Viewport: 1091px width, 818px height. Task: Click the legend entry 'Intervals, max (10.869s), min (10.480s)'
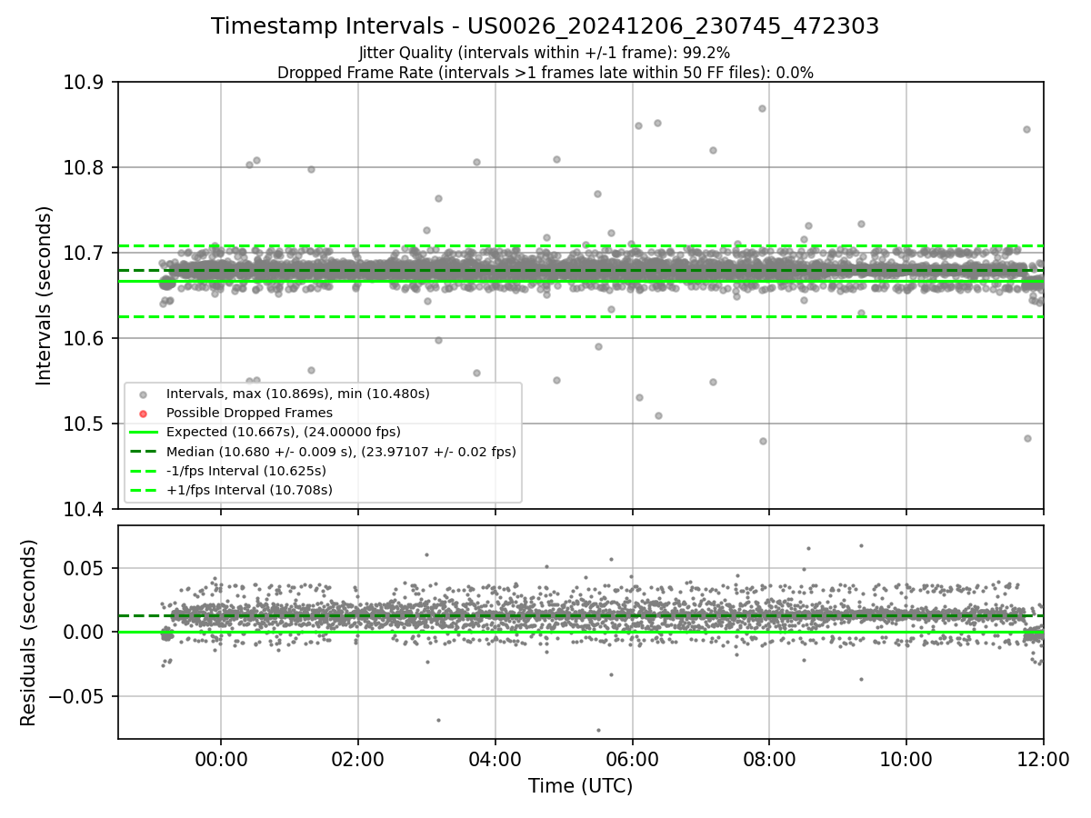pos(298,394)
